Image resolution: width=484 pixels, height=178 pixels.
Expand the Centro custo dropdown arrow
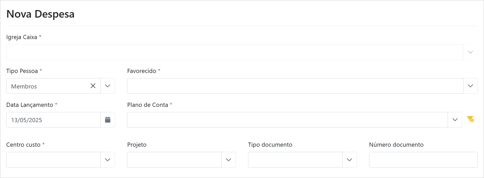click(x=107, y=160)
